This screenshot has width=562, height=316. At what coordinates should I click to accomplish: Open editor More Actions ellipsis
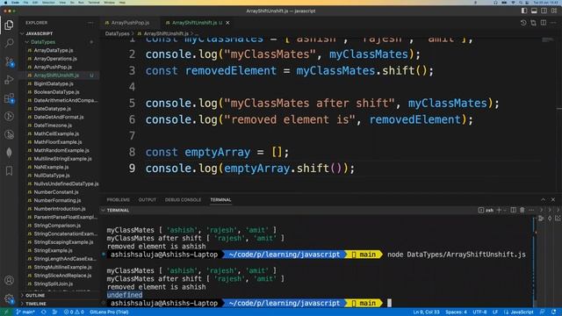pyautogui.click(x=553, y=23)
